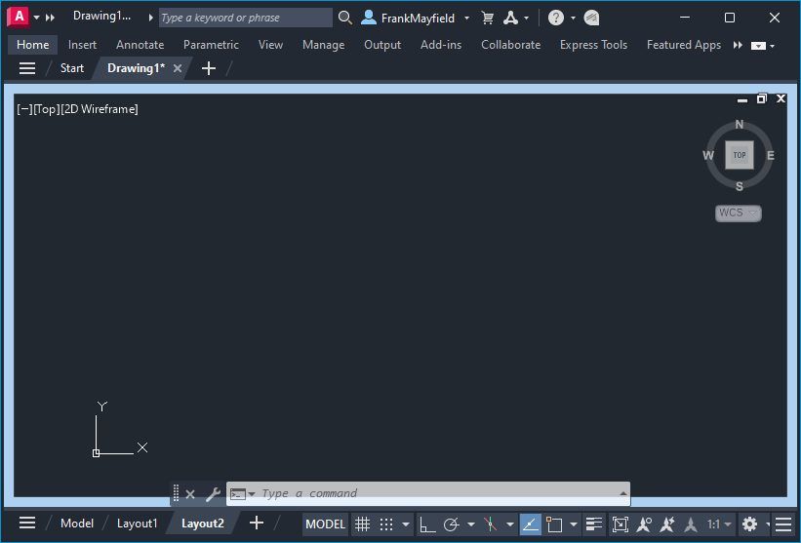
Task: Toggle the drawing grid display
Action: point(362,524)
